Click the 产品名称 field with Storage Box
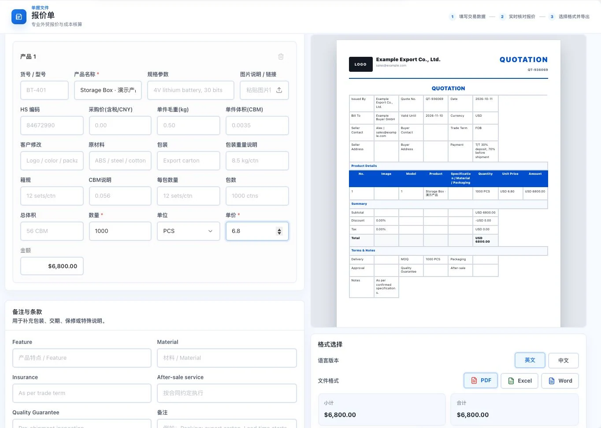Image resolution: width=601 pixels, height=428 pixels. pos(108,90)
